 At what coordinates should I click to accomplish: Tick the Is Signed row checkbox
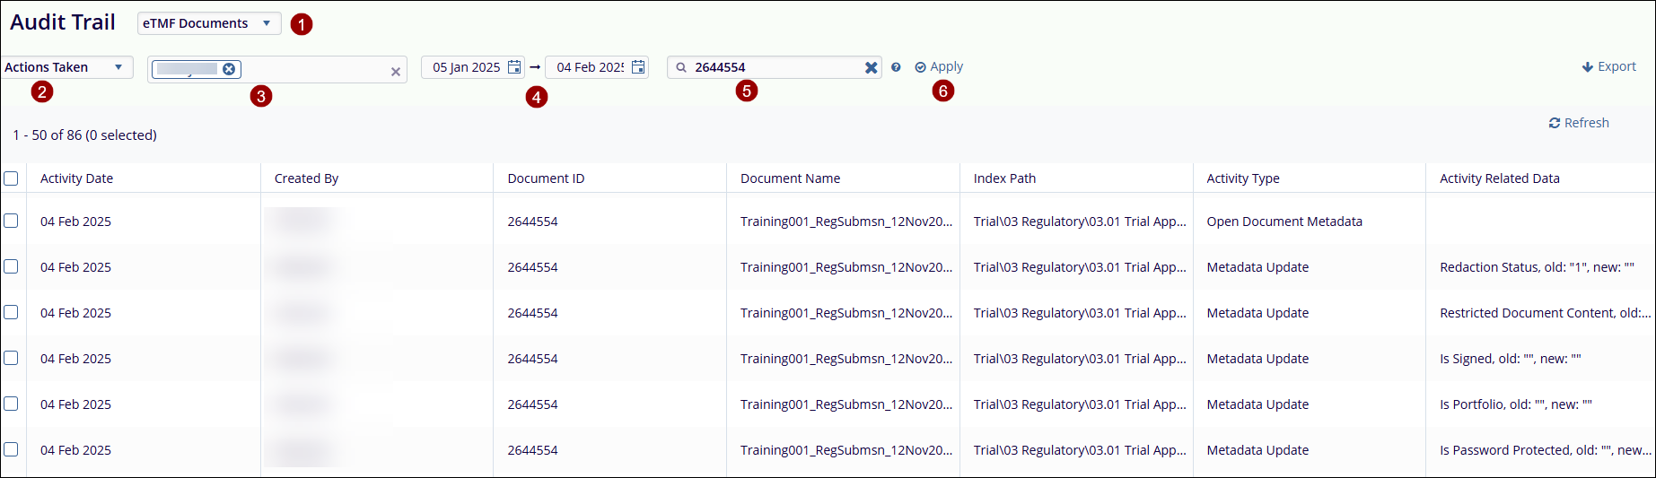tap(11, 358)
